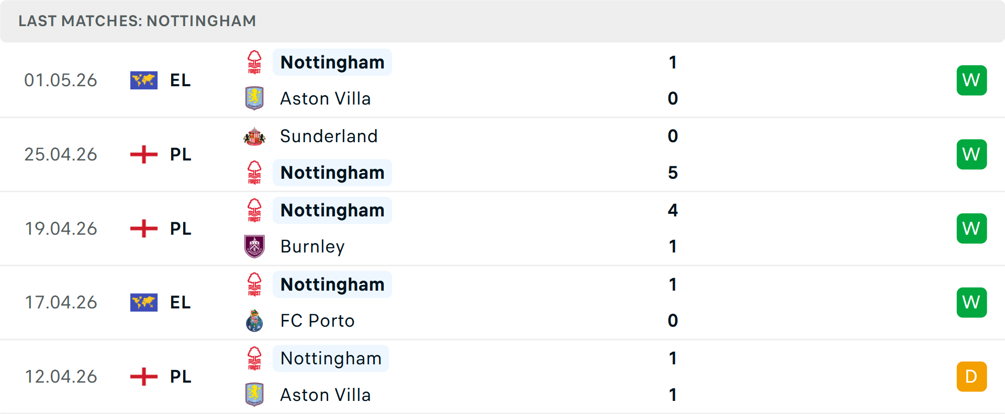Click the Aston Villa crest in the 01.05.26 match

(x=254, y=98)
